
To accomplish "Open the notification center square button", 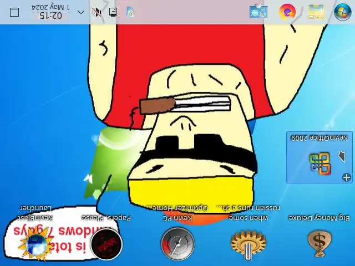I will pos(14,12).
